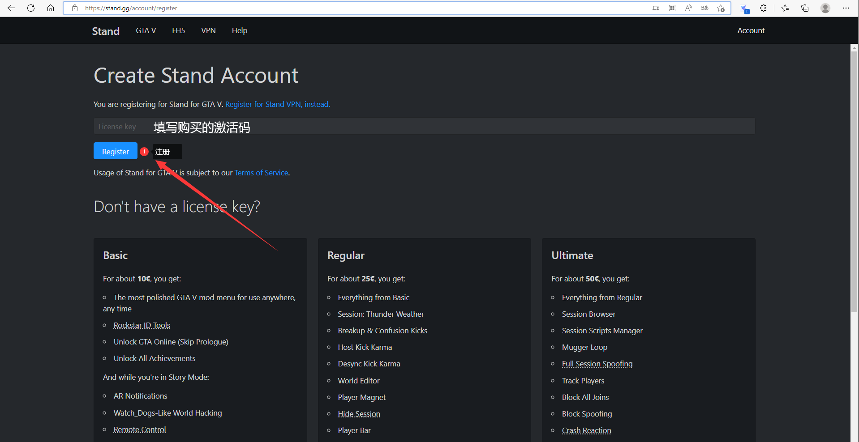This screenshot has height=442, width=859.
Task: Go to the browser home page icon
Action: click(x=51, y=8)
